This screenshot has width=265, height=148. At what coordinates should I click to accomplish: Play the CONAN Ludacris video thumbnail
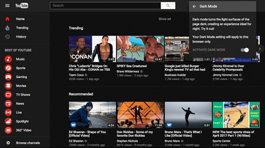click(x=92, y=49)
